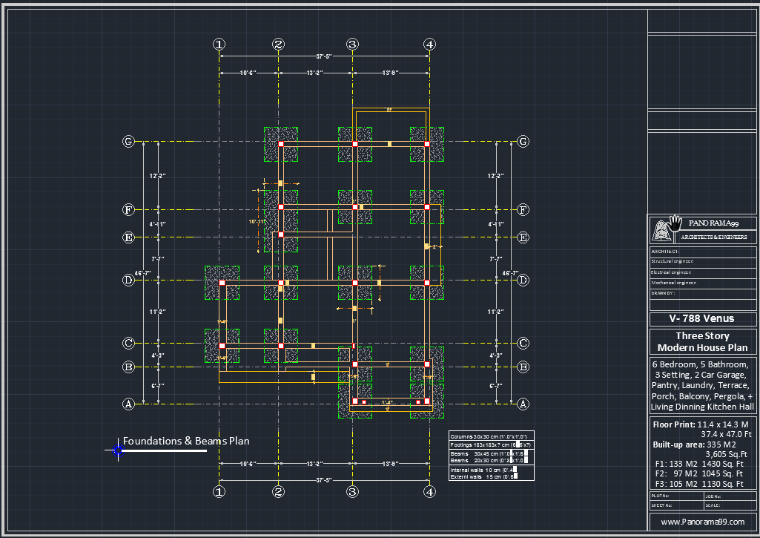Click the 'Columns 30x30 cm' legend row
The image size is (760, 538).
(492, 436)
